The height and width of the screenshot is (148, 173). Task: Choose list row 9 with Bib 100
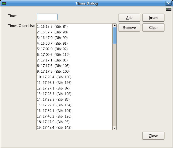click(x=53, y=71)
